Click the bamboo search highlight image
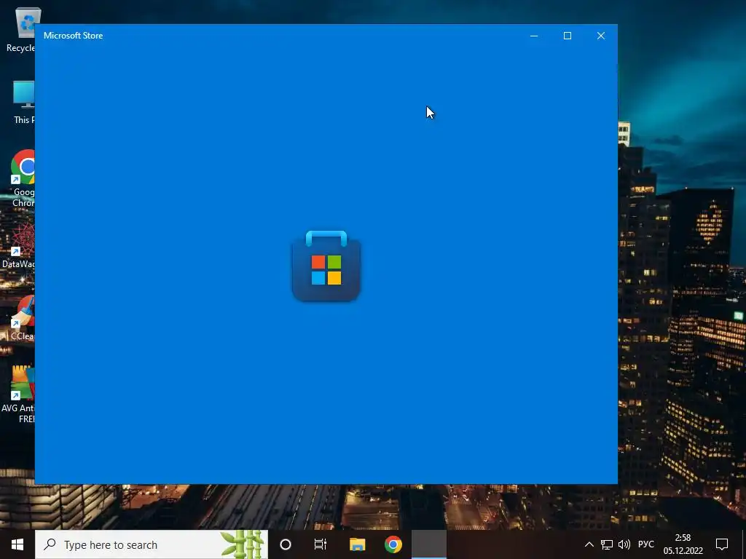Screen dimensions: 746x559 (242, 544)
